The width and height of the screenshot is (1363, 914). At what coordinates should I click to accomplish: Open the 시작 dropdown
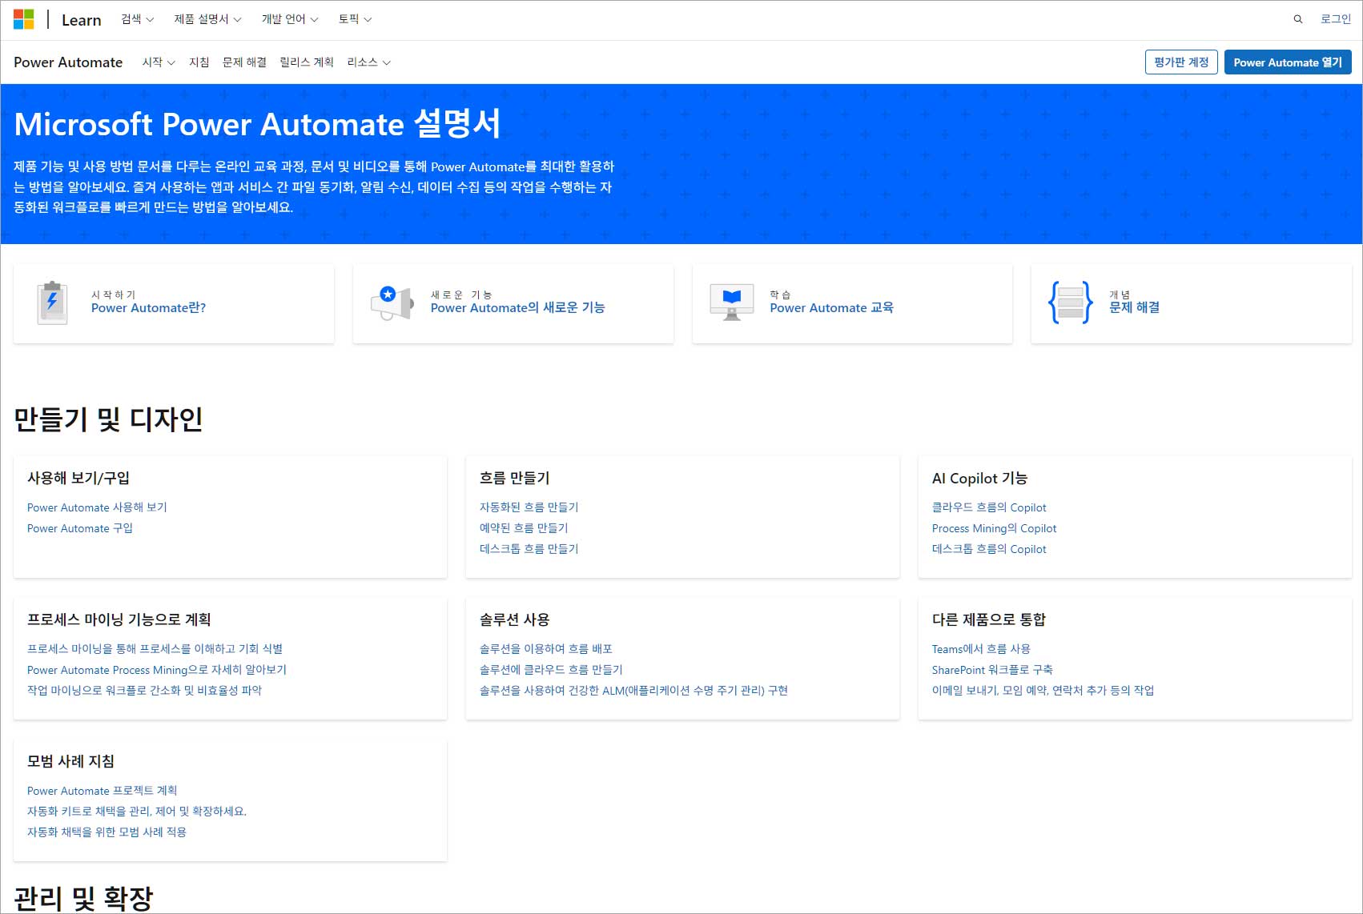click(x=157, y=62)
